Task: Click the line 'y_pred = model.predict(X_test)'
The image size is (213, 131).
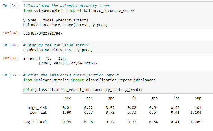Action: coord(56,20)
